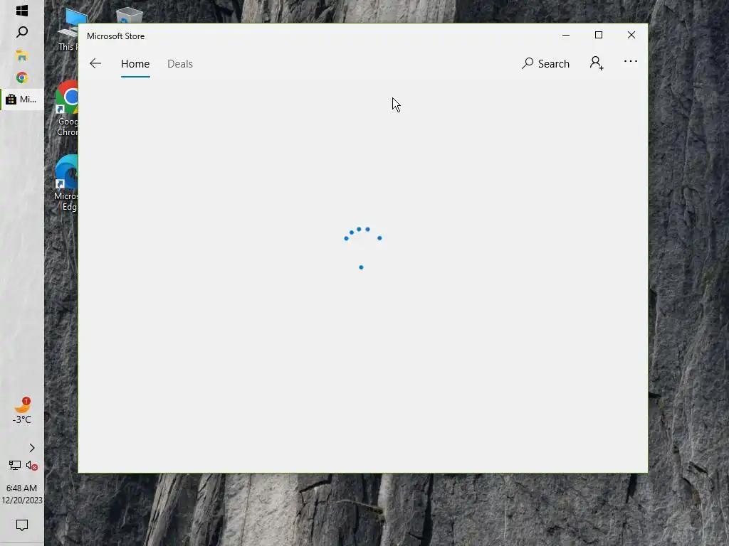Open the taskbar search icon
The image size is (729, 546).
click(x=22, y=32)
